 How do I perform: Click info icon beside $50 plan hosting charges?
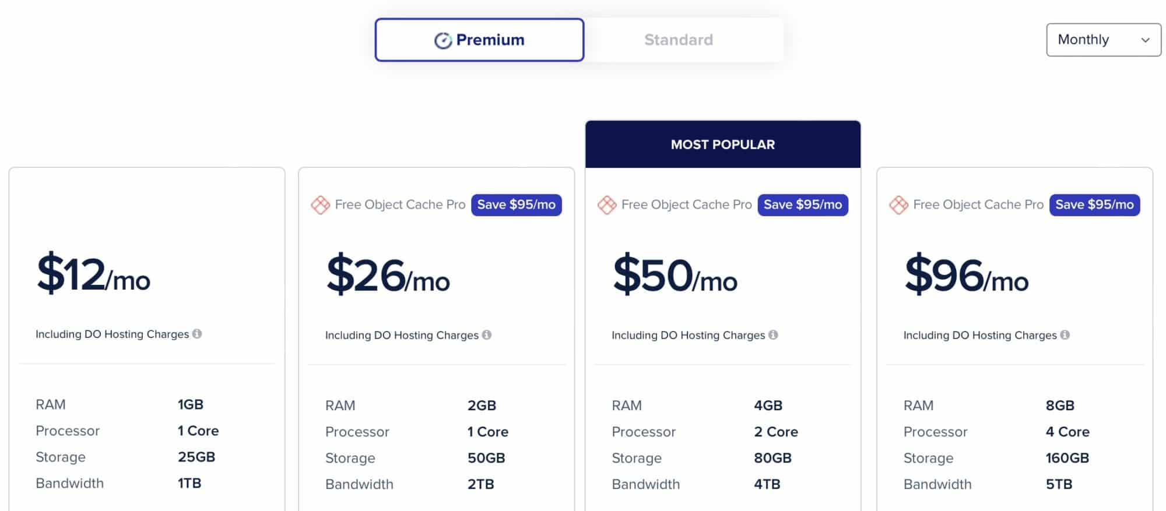773,335
